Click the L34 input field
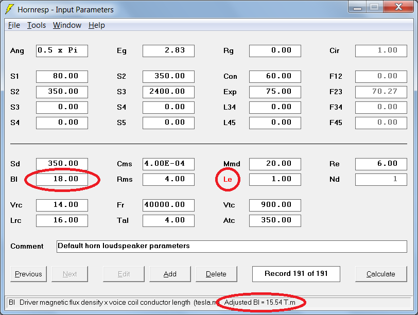The height and width of the screenshot is (315, 418). pos(275,108)
